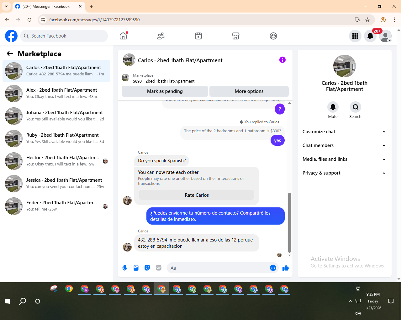Open the emoji picker smiley
401x320 pixels.
(273, 268)
